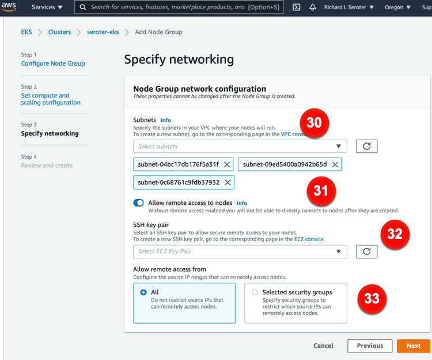Expand the Services menu

tap(47, 7)
